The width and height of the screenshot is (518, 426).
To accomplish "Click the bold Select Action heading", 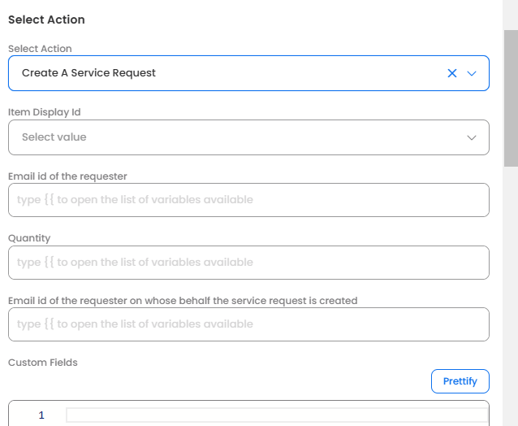I will [x=46, y=20].
